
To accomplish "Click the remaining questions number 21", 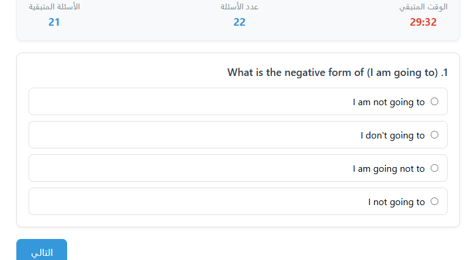I will point(54,22).
